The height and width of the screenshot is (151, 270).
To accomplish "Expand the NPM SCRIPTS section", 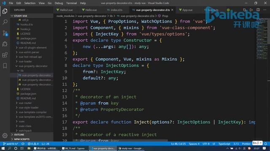I will (x=32, y=139).
